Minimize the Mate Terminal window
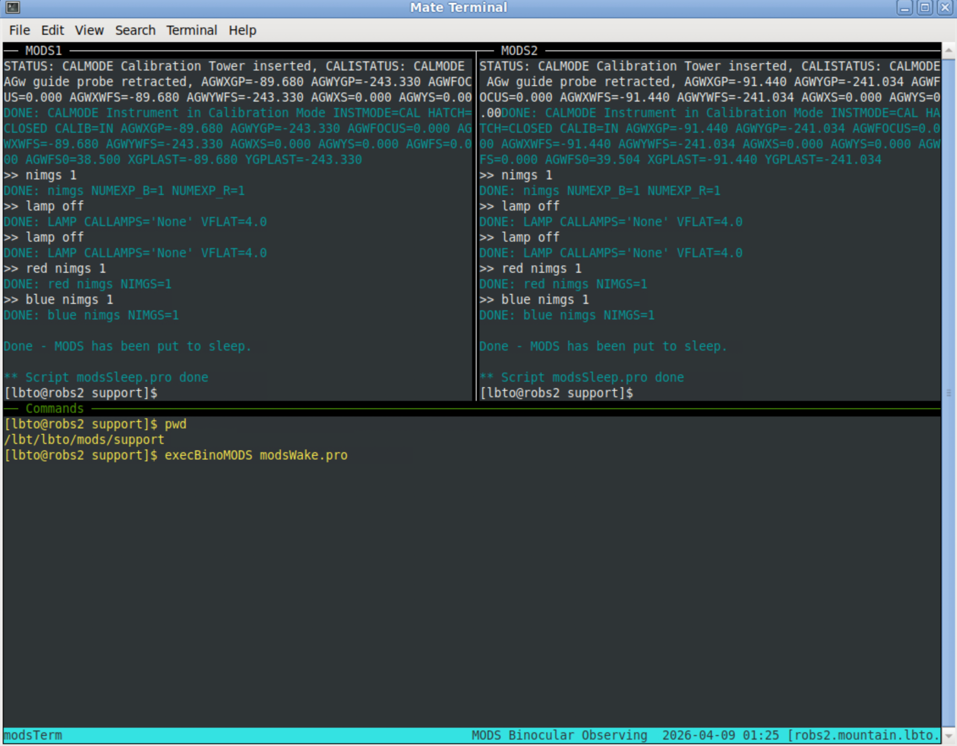This screenshot has height=746, width=957. point(904,8)
